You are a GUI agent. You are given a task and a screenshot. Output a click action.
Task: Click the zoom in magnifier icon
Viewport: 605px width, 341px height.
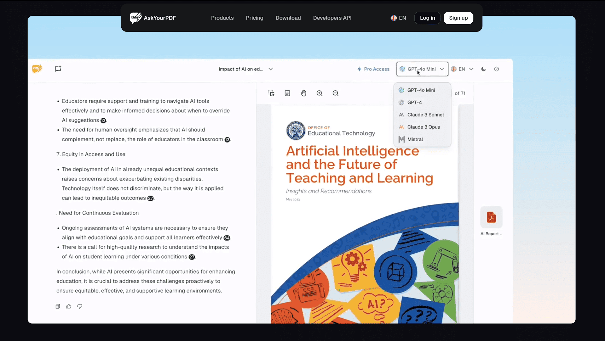click(320, 93)
